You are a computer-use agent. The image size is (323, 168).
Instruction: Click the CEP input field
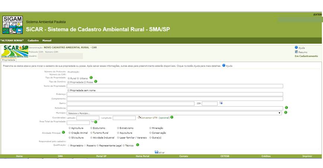(210, 103)
